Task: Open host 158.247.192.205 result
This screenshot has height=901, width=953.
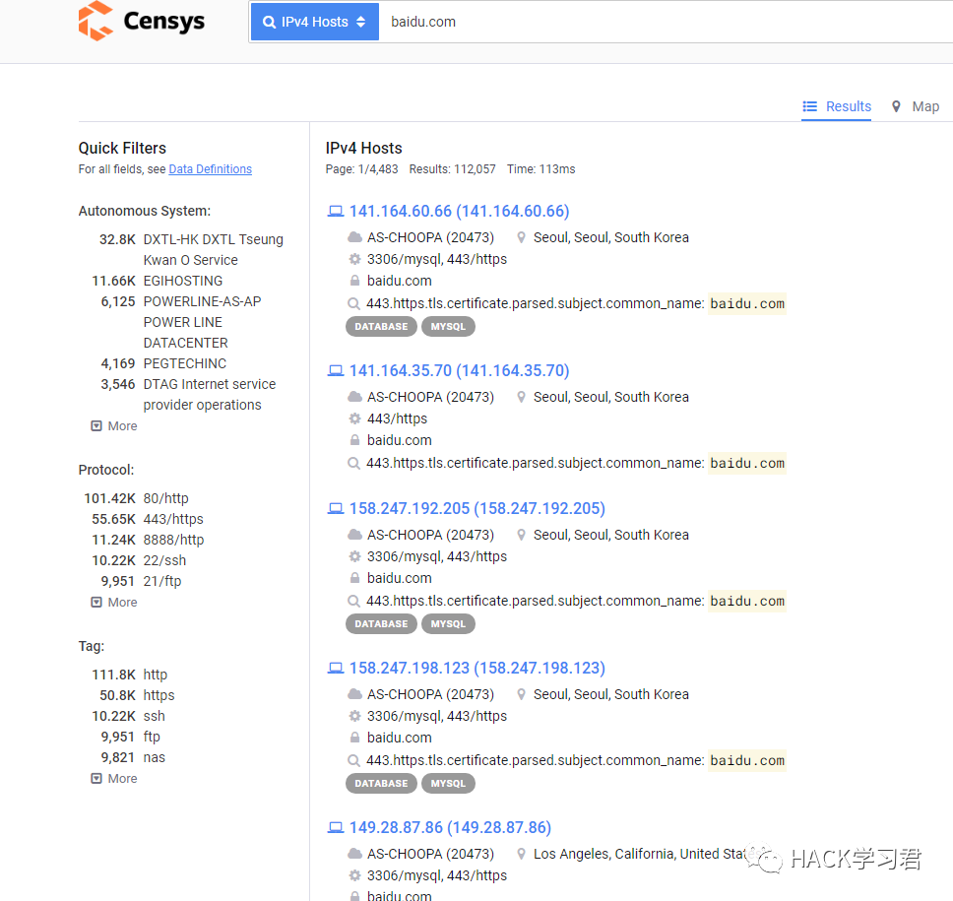Action: [x=477, y=508]
